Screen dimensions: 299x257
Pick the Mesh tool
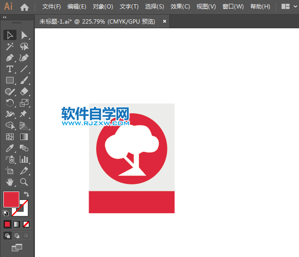10,137
